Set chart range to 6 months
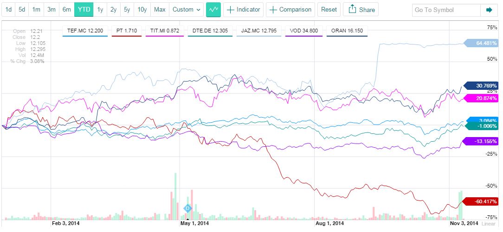This screenshot has width=503, height=232. point(66,9)
